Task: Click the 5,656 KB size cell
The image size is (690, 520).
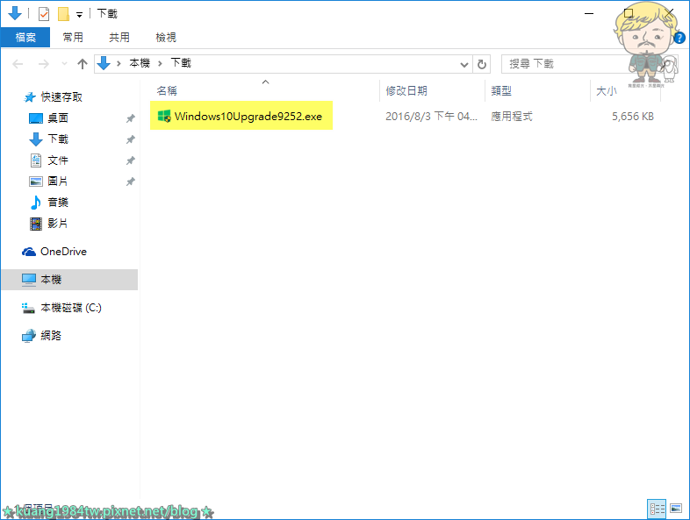Action: [x=633, y=117]
